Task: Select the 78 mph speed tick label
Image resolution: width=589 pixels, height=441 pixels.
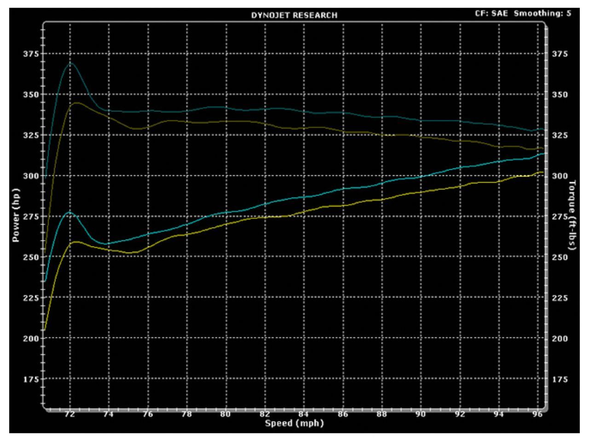Action: [187, 414]
